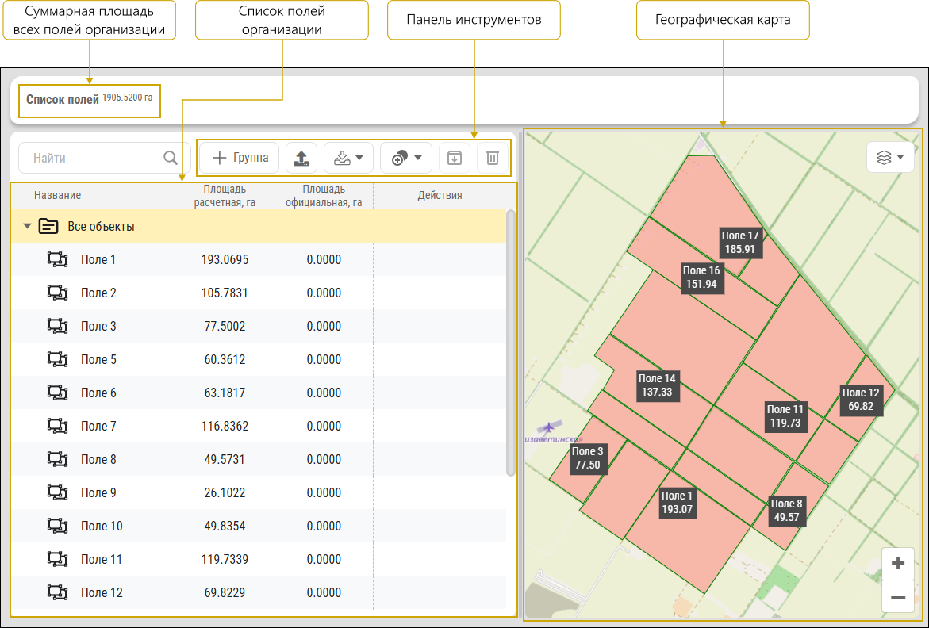This screenshot has height=628, width=929.
Task: Click the polygon icon of Поле 10
Action: pos(57,526)
